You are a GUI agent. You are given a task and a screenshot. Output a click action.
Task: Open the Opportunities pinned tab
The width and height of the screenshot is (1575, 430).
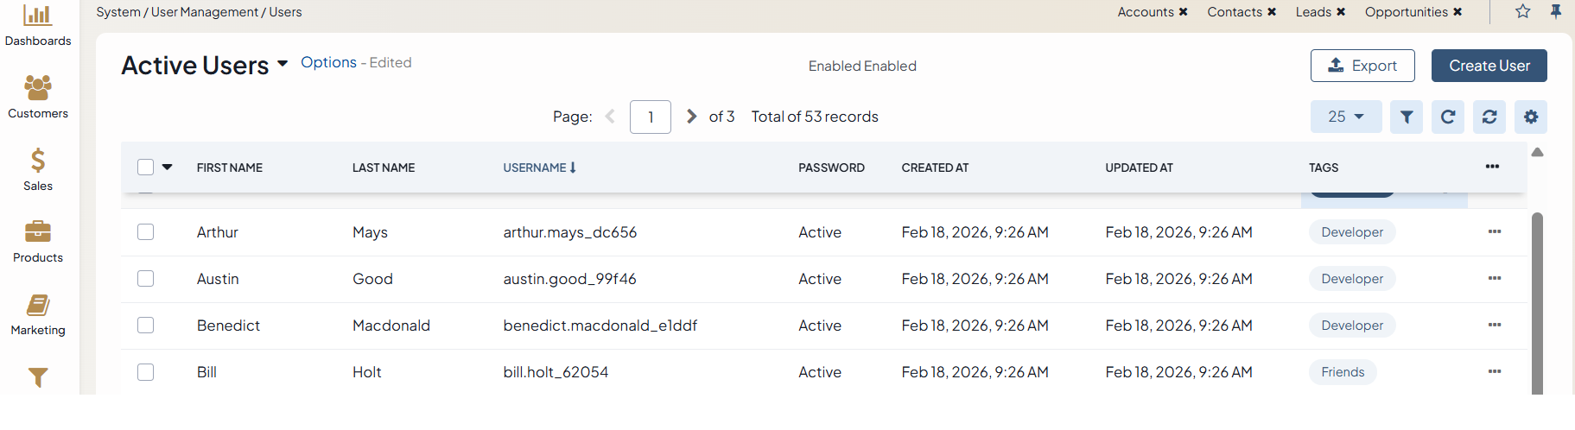(x=1406, y=12)
